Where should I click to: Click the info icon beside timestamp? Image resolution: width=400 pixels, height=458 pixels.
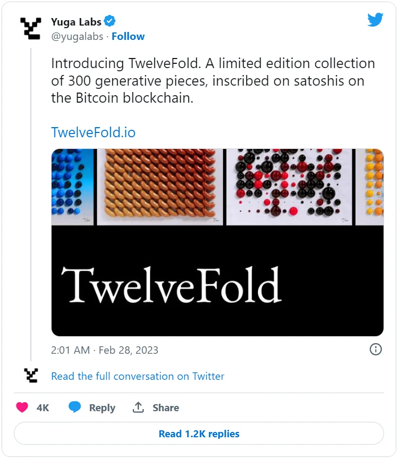[376, 349]
